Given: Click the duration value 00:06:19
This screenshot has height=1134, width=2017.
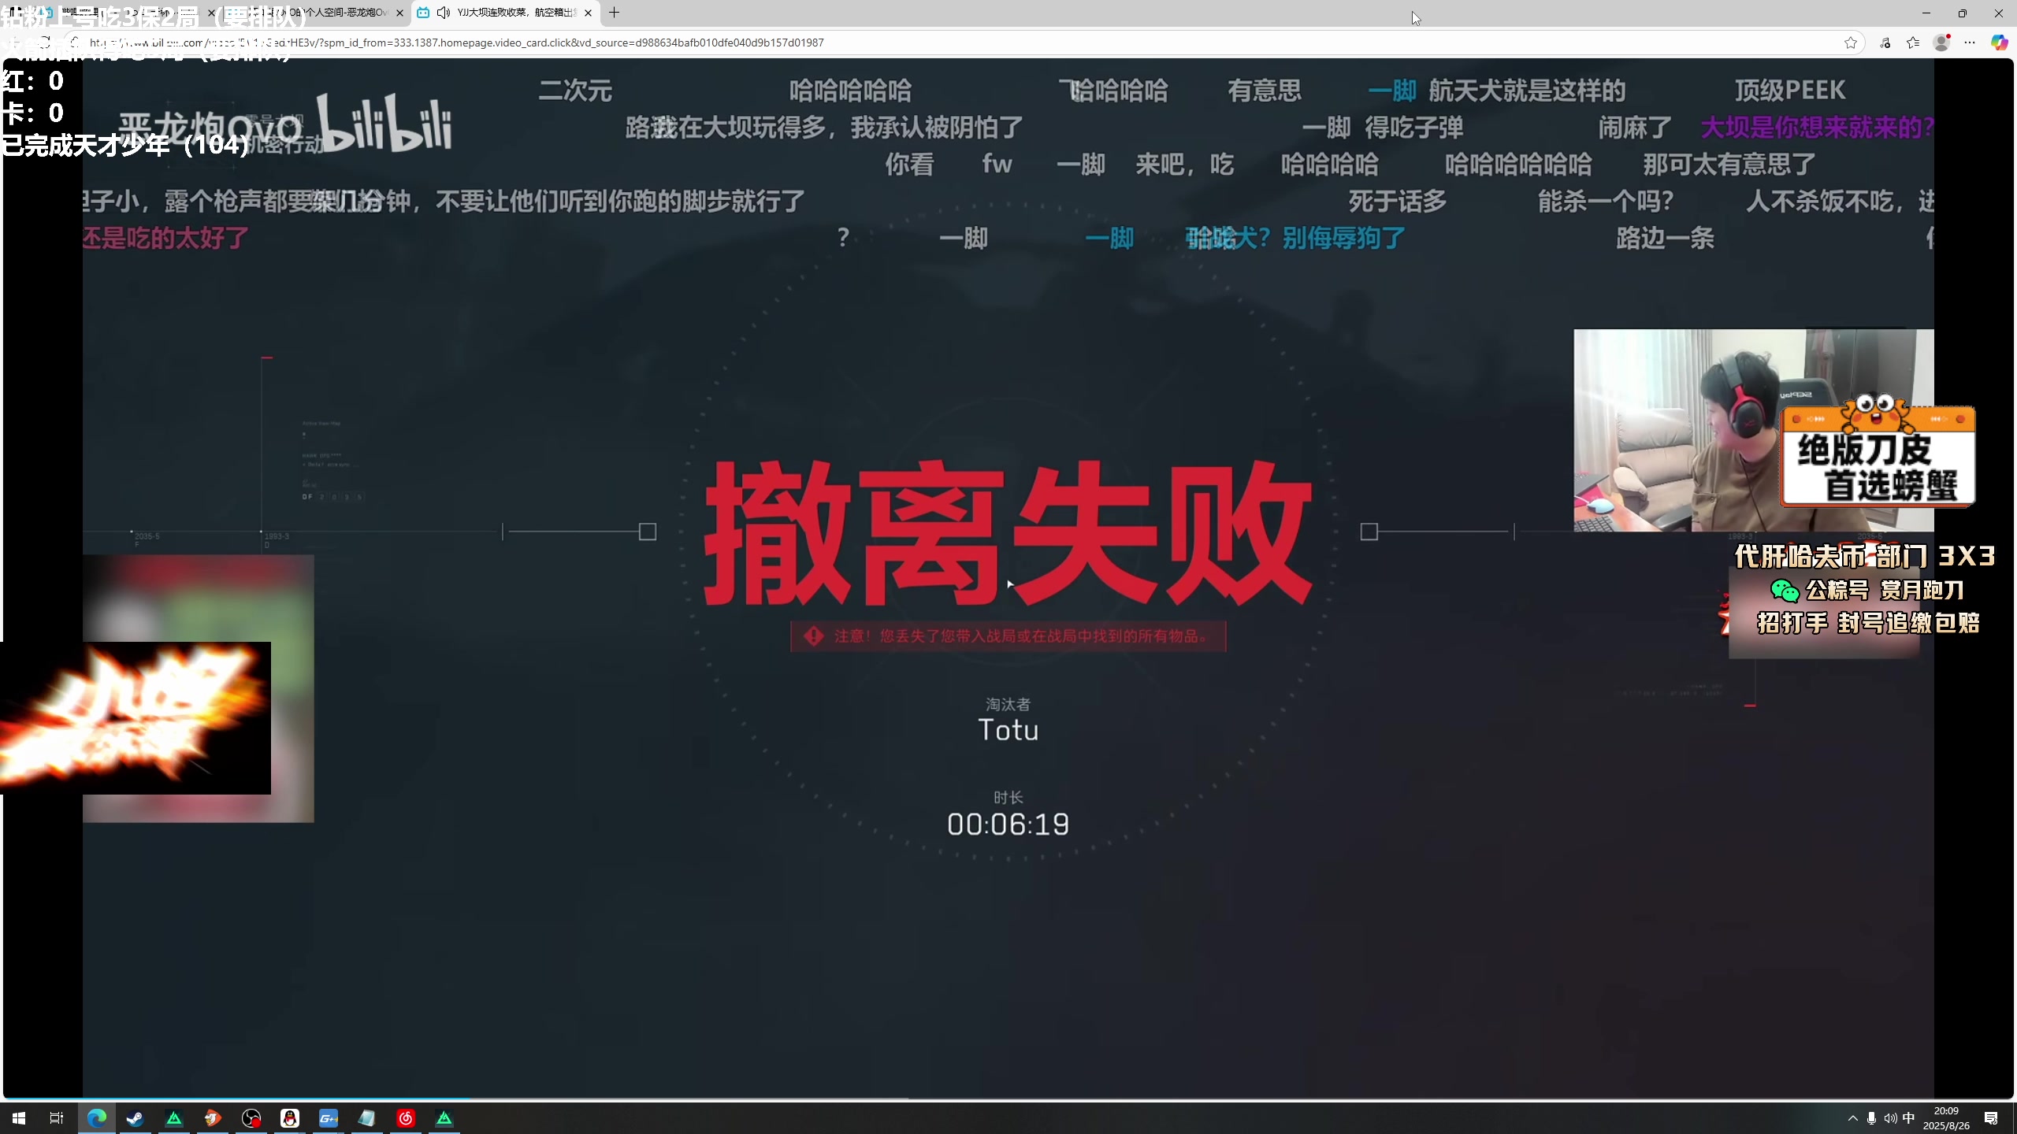Looking at the screenshot, I should pyautogui.click(x=1008, y=825).
